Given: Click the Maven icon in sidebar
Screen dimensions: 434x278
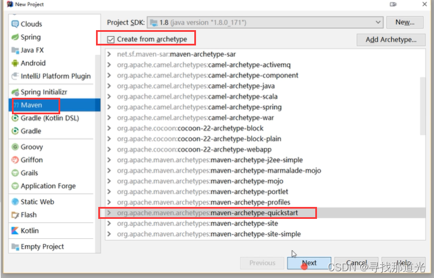Looking at the screenshot, I should (16, 105).
